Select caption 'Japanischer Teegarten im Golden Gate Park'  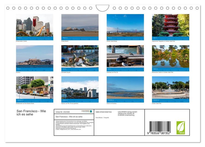163,41
